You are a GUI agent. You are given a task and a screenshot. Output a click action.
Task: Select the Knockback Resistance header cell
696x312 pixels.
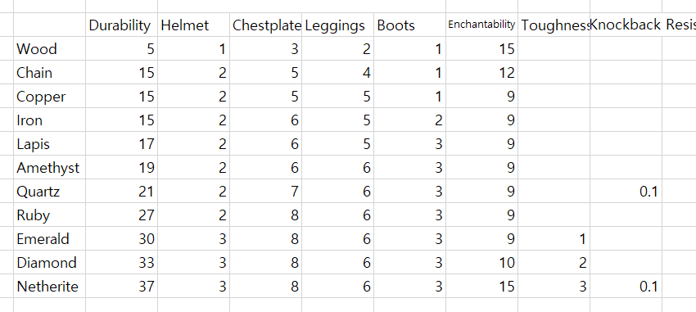pos(626,25)
